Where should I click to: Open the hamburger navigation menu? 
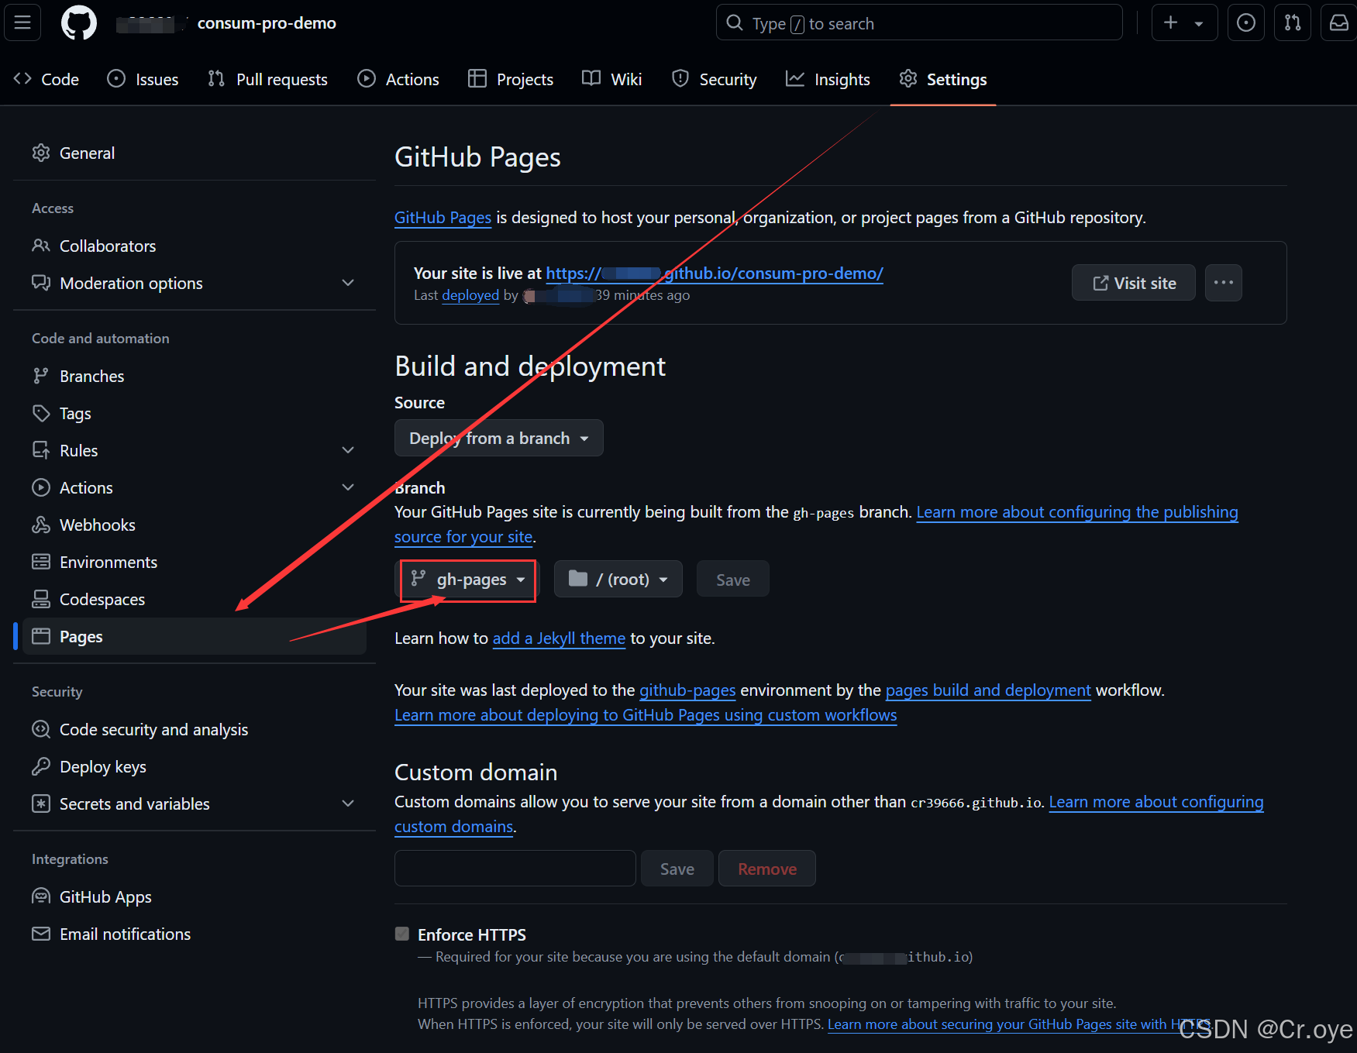coord(22,22)
